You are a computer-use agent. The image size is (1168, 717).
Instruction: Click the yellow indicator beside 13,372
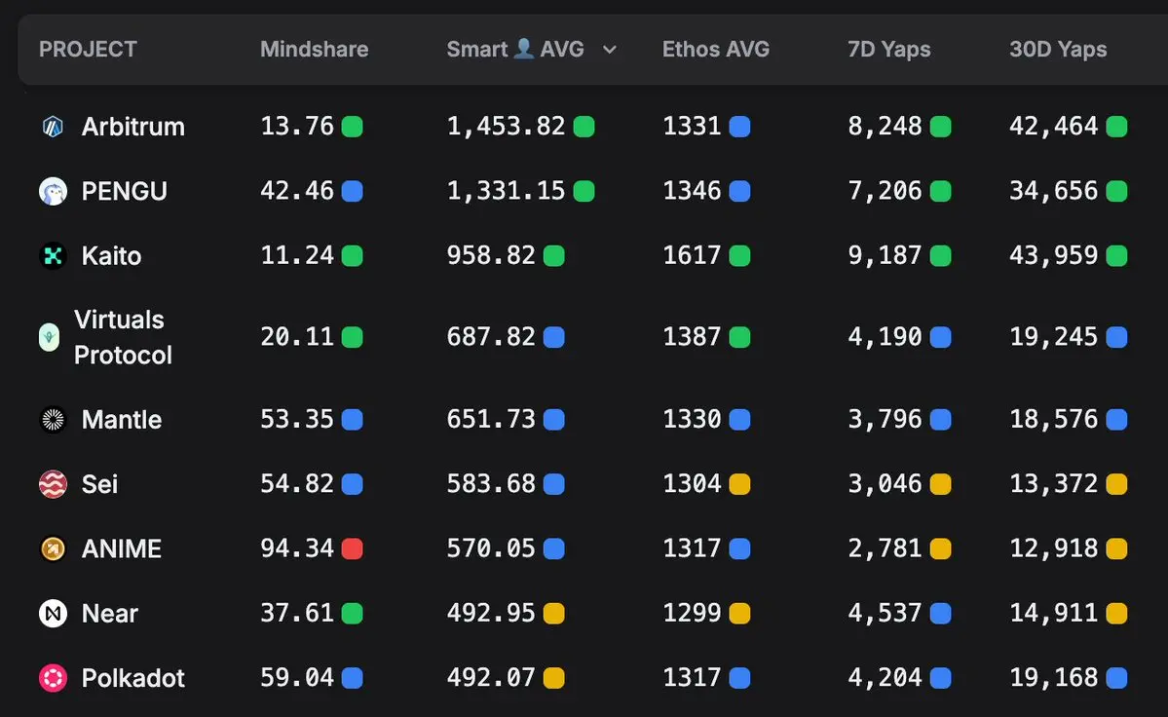coord(1116,485)
